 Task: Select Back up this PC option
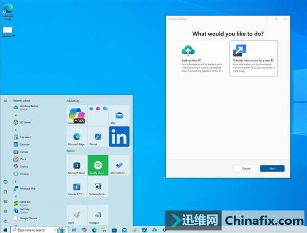[202, 58]
